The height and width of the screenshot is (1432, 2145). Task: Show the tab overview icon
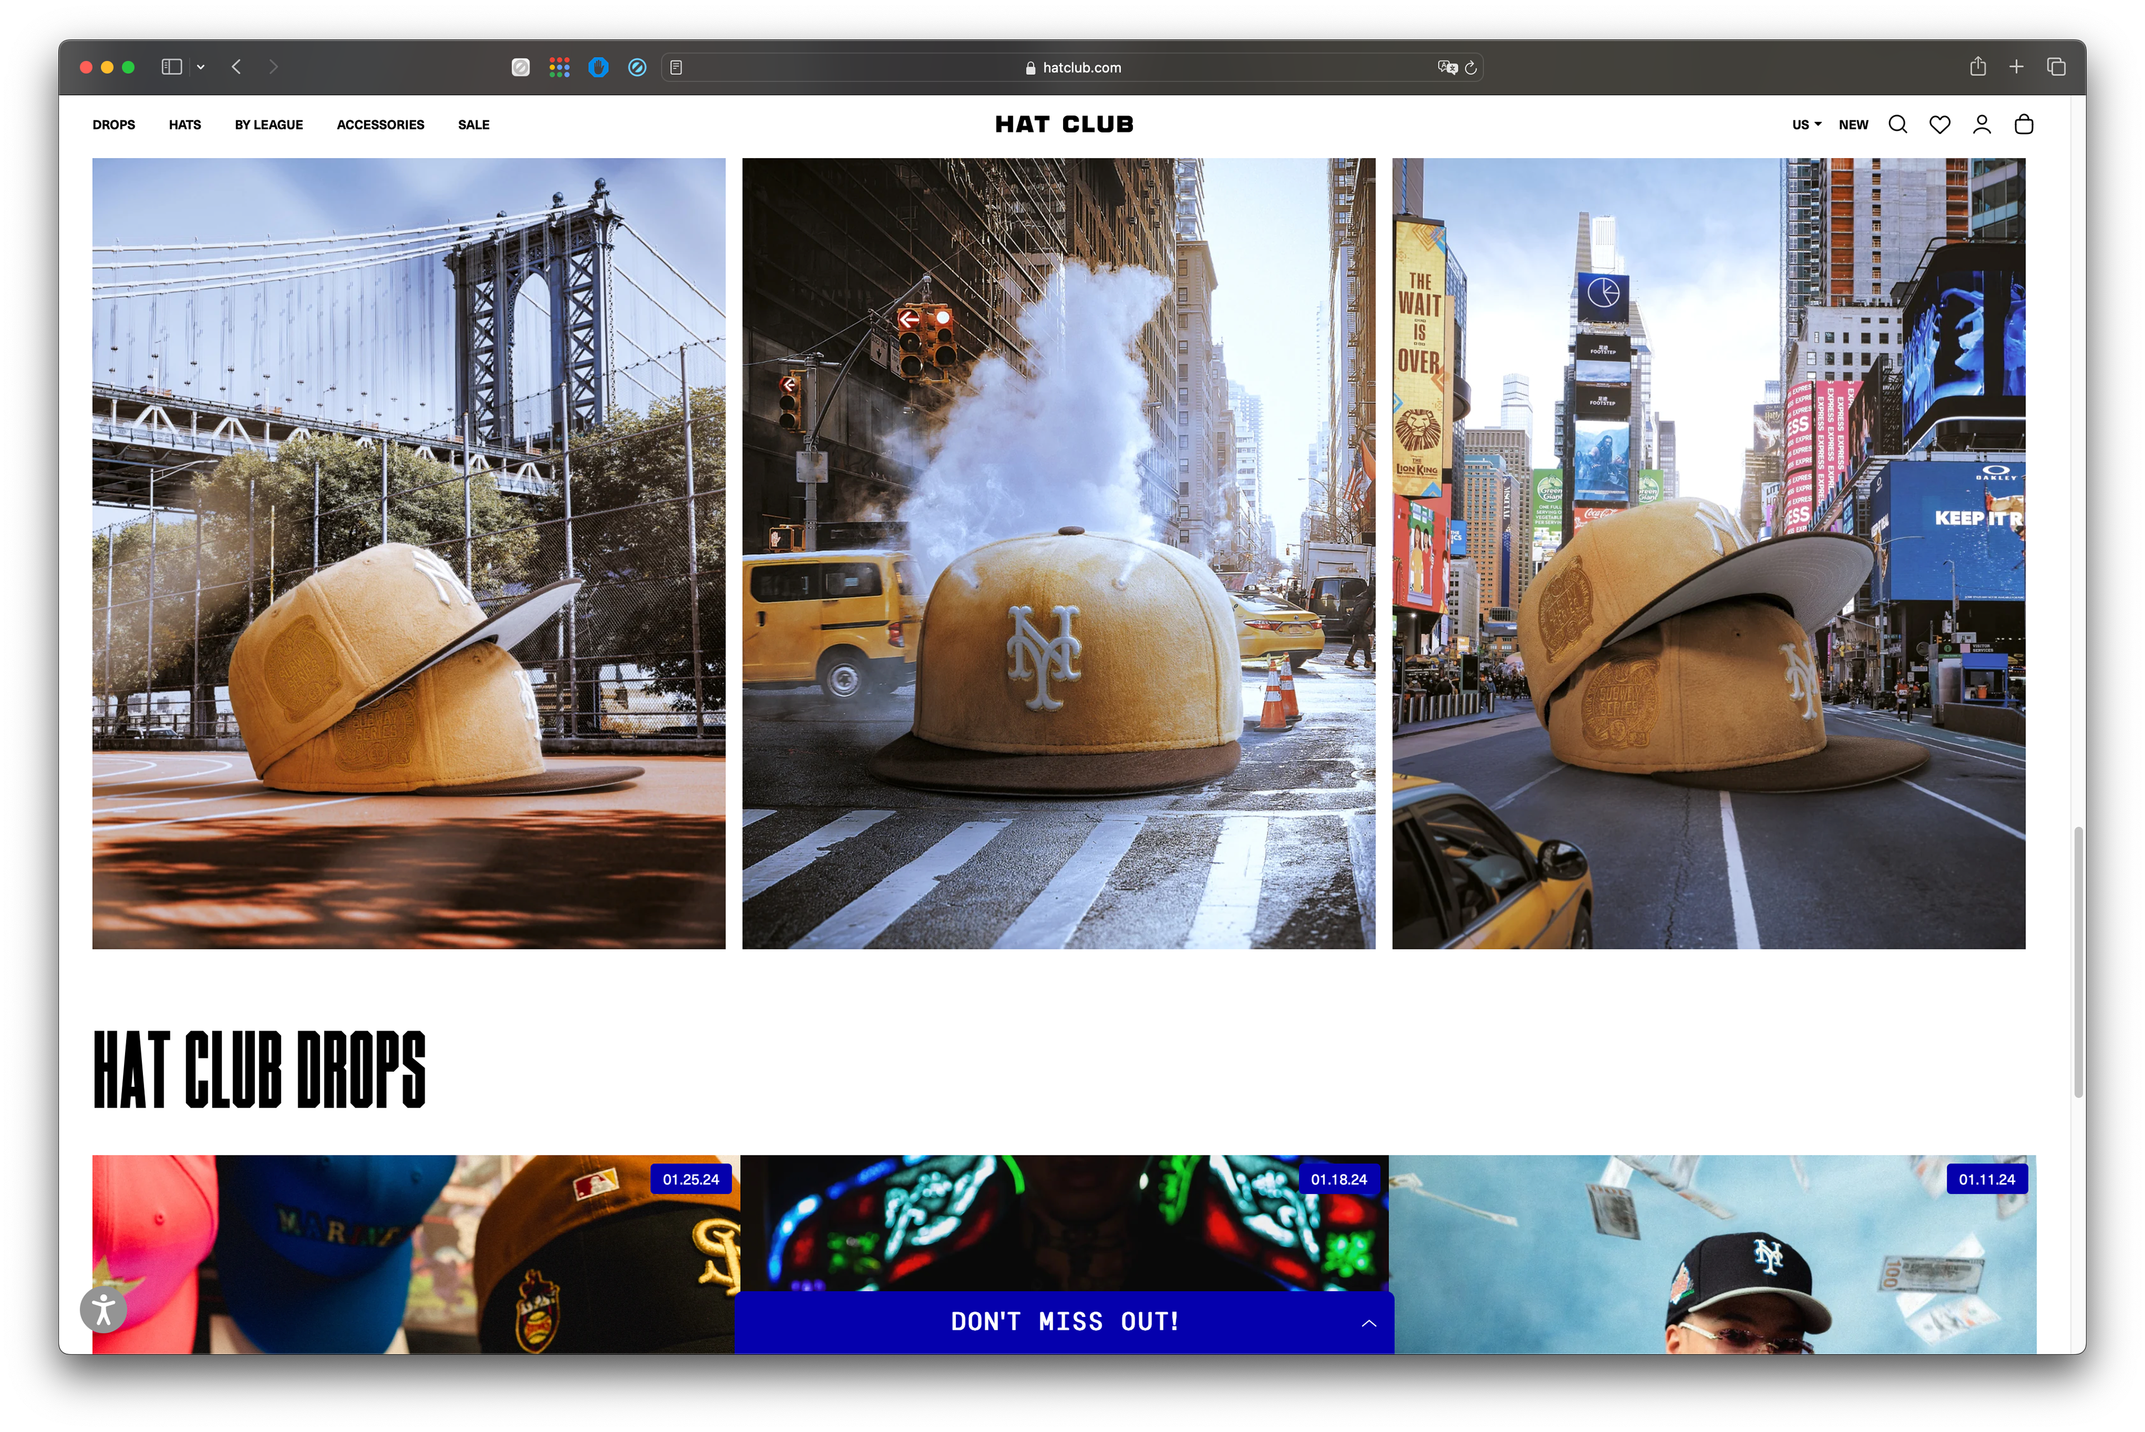pos(2056,66)
